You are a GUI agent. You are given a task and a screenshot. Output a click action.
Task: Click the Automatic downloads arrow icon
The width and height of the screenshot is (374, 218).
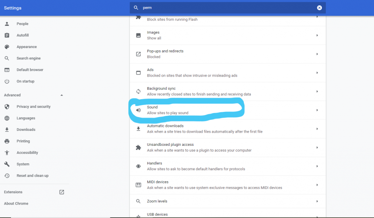pyautogui.click(x=317, y=129)
